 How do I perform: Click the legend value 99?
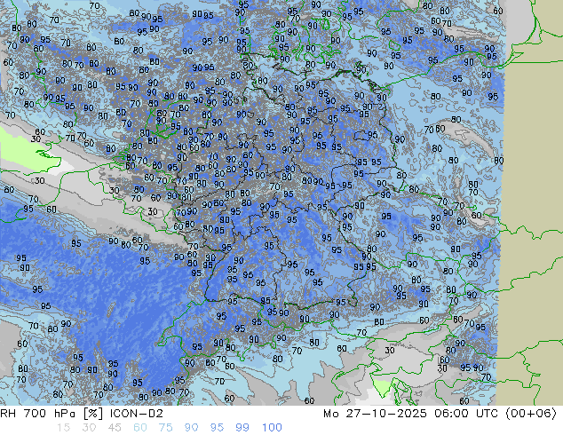(242, 428)
